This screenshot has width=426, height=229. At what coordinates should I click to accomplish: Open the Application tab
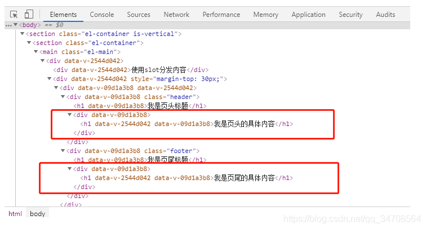coord(308,15)
